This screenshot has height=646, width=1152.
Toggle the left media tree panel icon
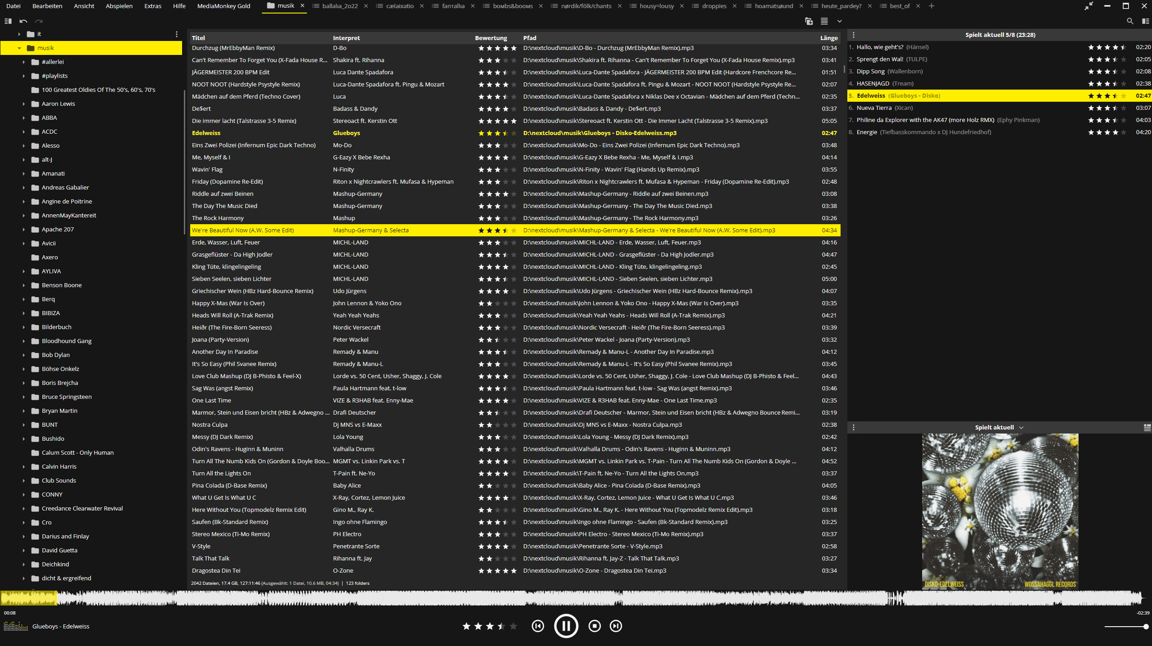[8, 21]
